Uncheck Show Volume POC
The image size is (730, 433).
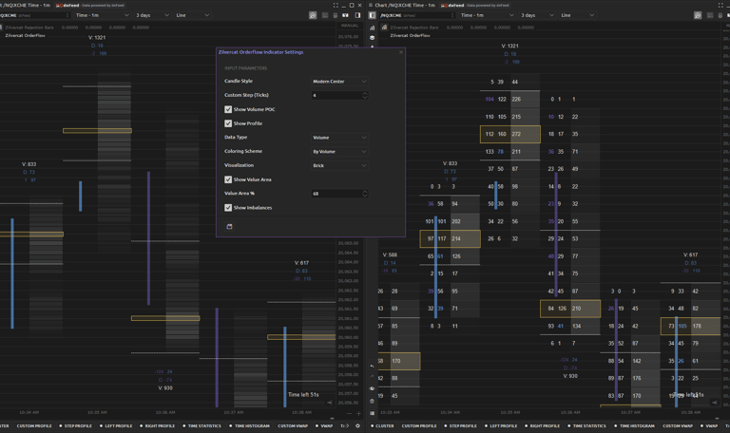pos(228,109)
